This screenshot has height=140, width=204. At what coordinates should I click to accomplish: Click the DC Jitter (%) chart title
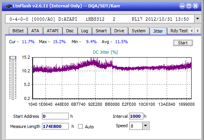pyautogui.click(x=105, y=52)
